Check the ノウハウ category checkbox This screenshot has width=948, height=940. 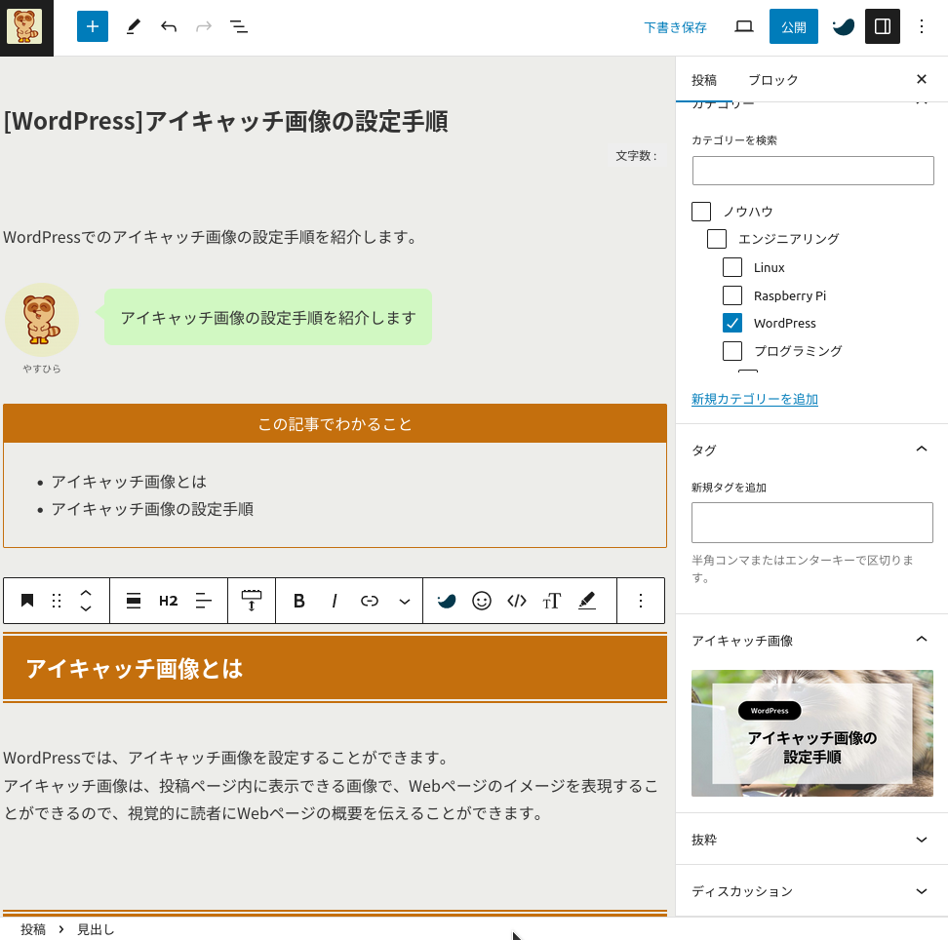pos(701,212)
